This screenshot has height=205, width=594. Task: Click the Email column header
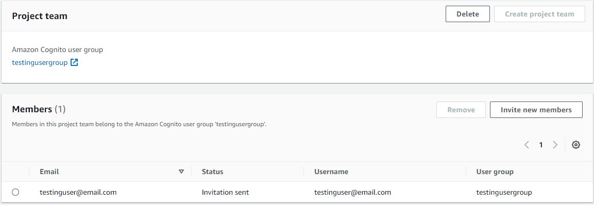coord(49,172)
